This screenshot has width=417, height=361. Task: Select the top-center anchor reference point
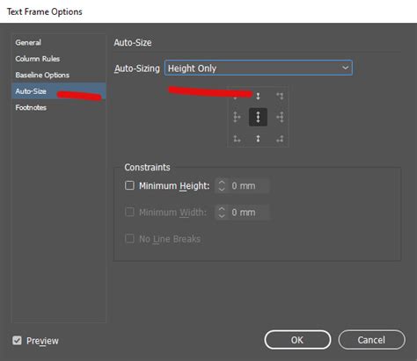click(258, 96)
